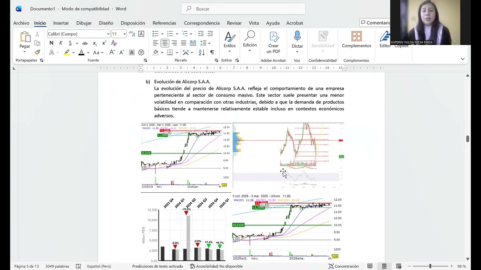Click the phonetic guide icon

[132, 34]
